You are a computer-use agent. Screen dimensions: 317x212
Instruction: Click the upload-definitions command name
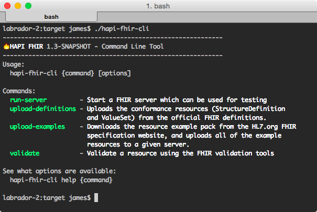pos(43,108)
